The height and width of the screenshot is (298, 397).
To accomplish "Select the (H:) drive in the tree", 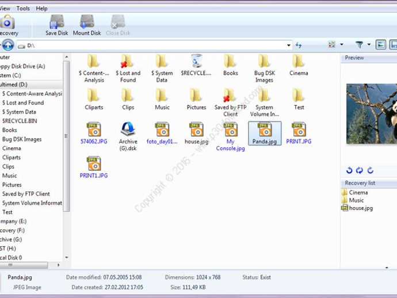I will click(8, 249).
